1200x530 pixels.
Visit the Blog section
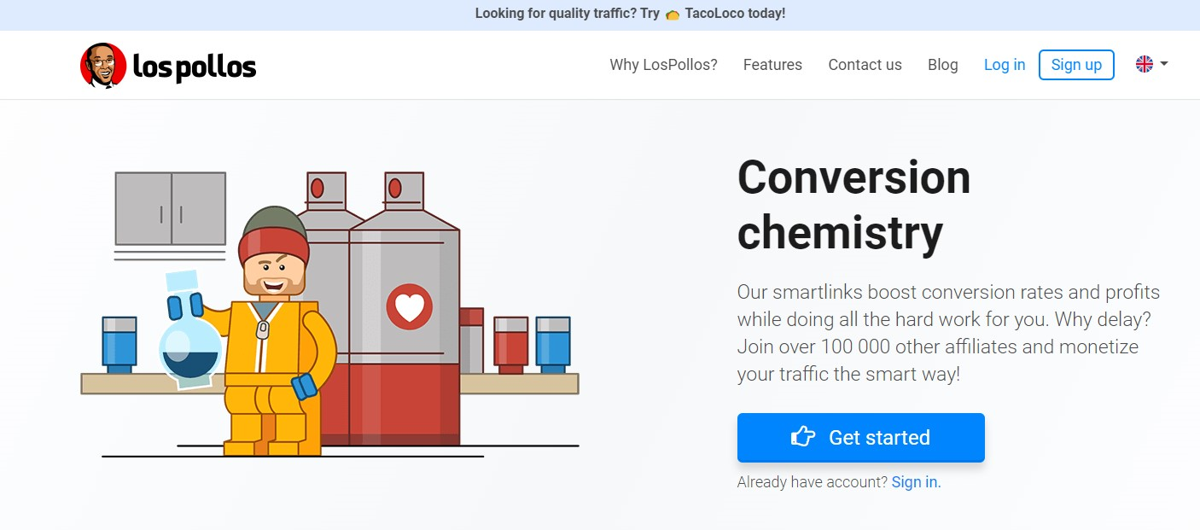942,65
